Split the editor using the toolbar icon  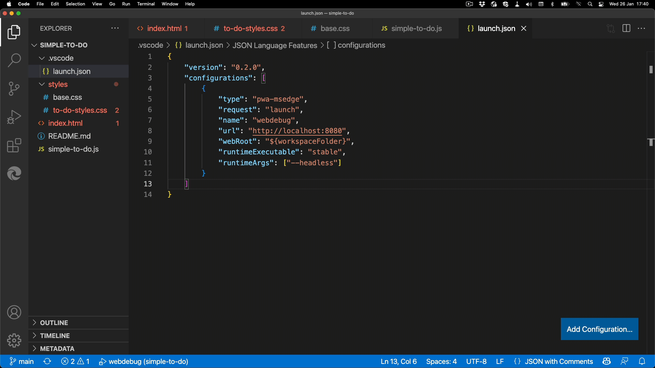point(627,28)
